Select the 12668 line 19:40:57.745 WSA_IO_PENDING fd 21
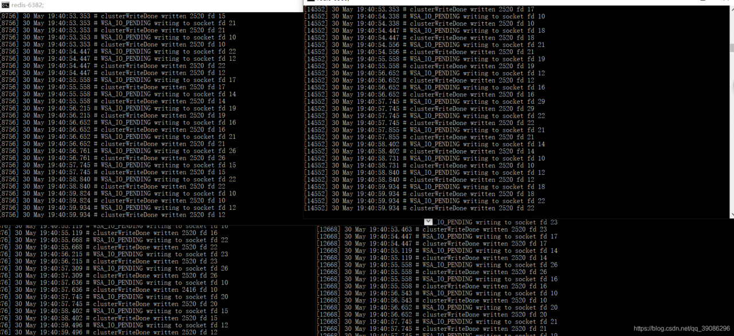The image size is (734, 336). (x=437, y=322)
